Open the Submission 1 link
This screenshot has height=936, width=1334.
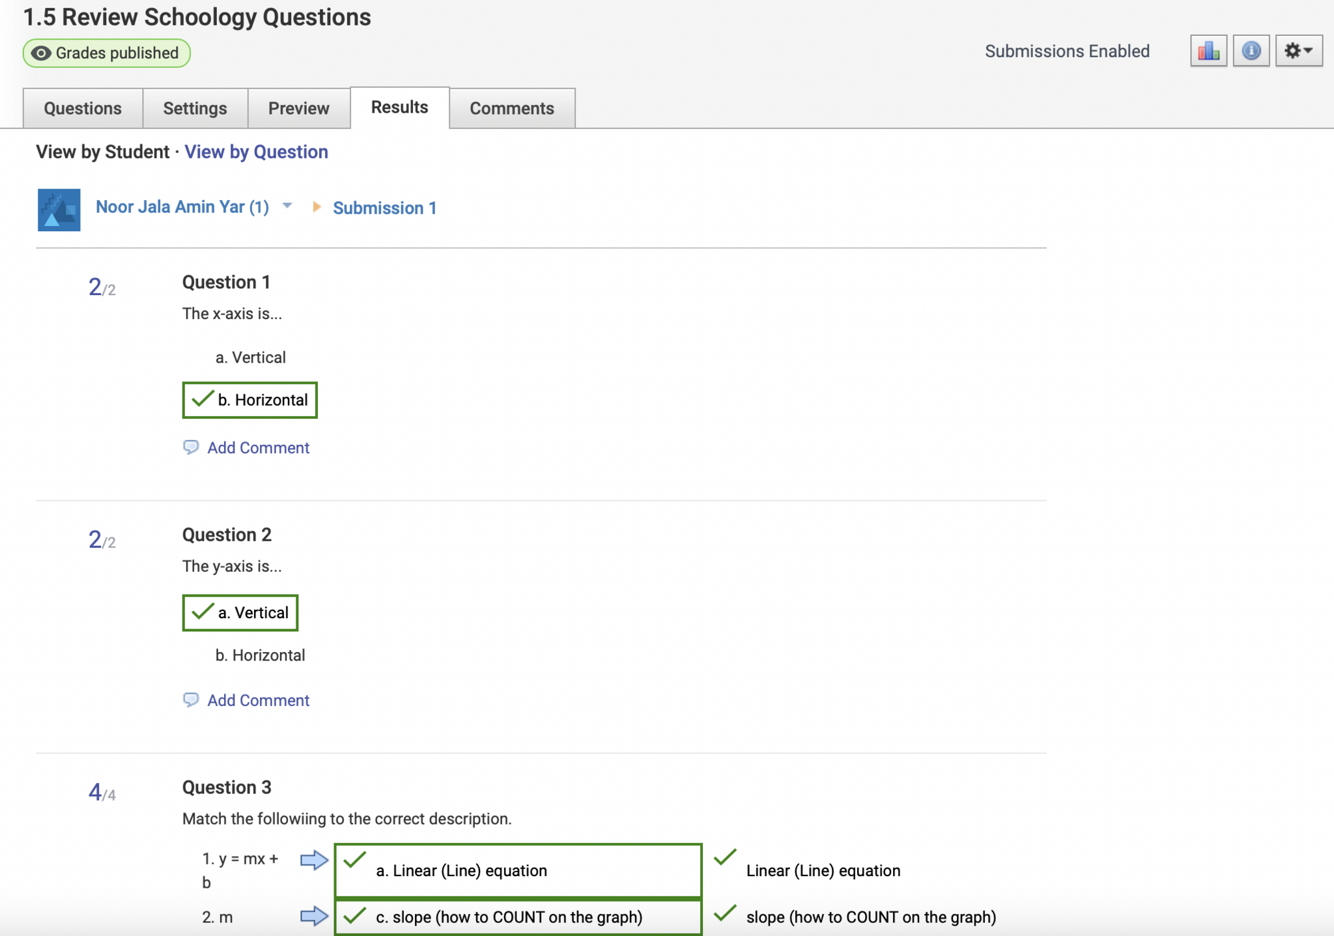[384, 208]
